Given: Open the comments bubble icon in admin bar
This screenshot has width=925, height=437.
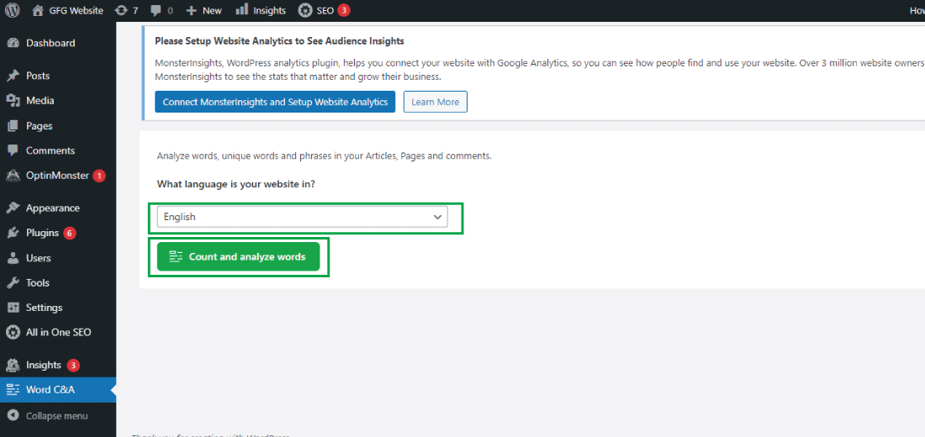Looking at the screenshot, I should (x=156, y=11).
